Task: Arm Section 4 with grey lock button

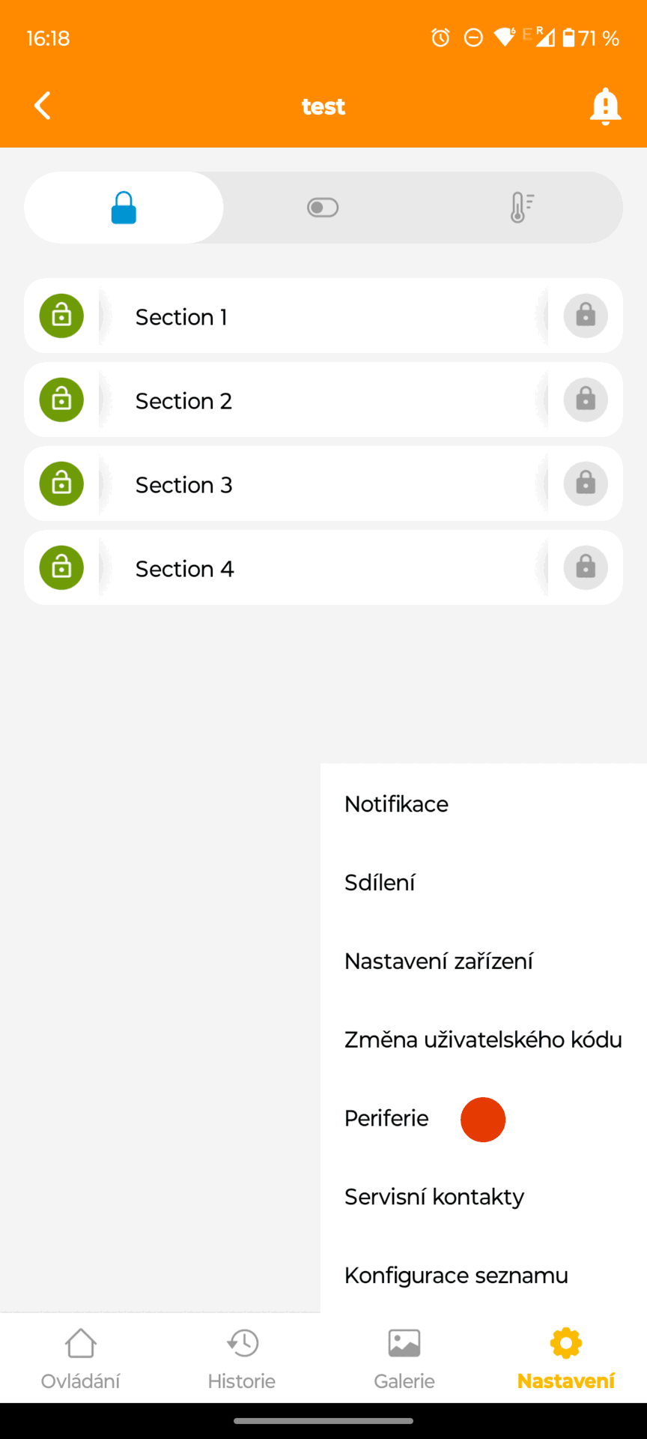Action: point(585,567)
